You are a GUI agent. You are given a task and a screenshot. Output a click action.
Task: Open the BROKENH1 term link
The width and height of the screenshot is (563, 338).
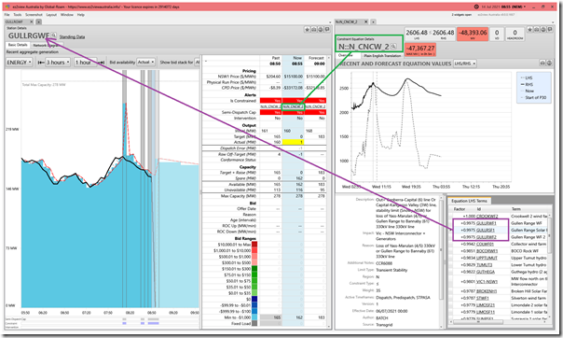point(487,291)
